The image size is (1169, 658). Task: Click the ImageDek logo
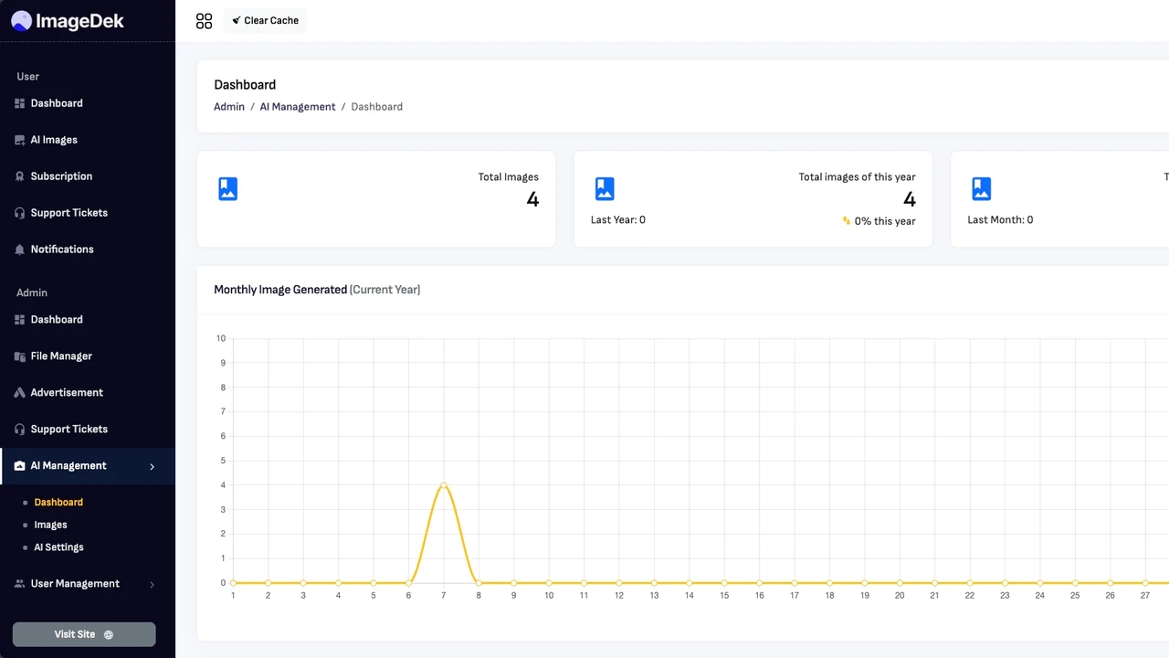pyautogui.click(x=68, y=21)
